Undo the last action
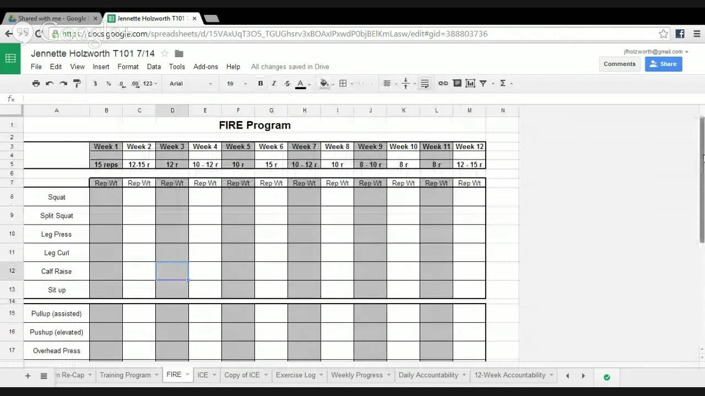The image size is (705, 396). (50, 84)
